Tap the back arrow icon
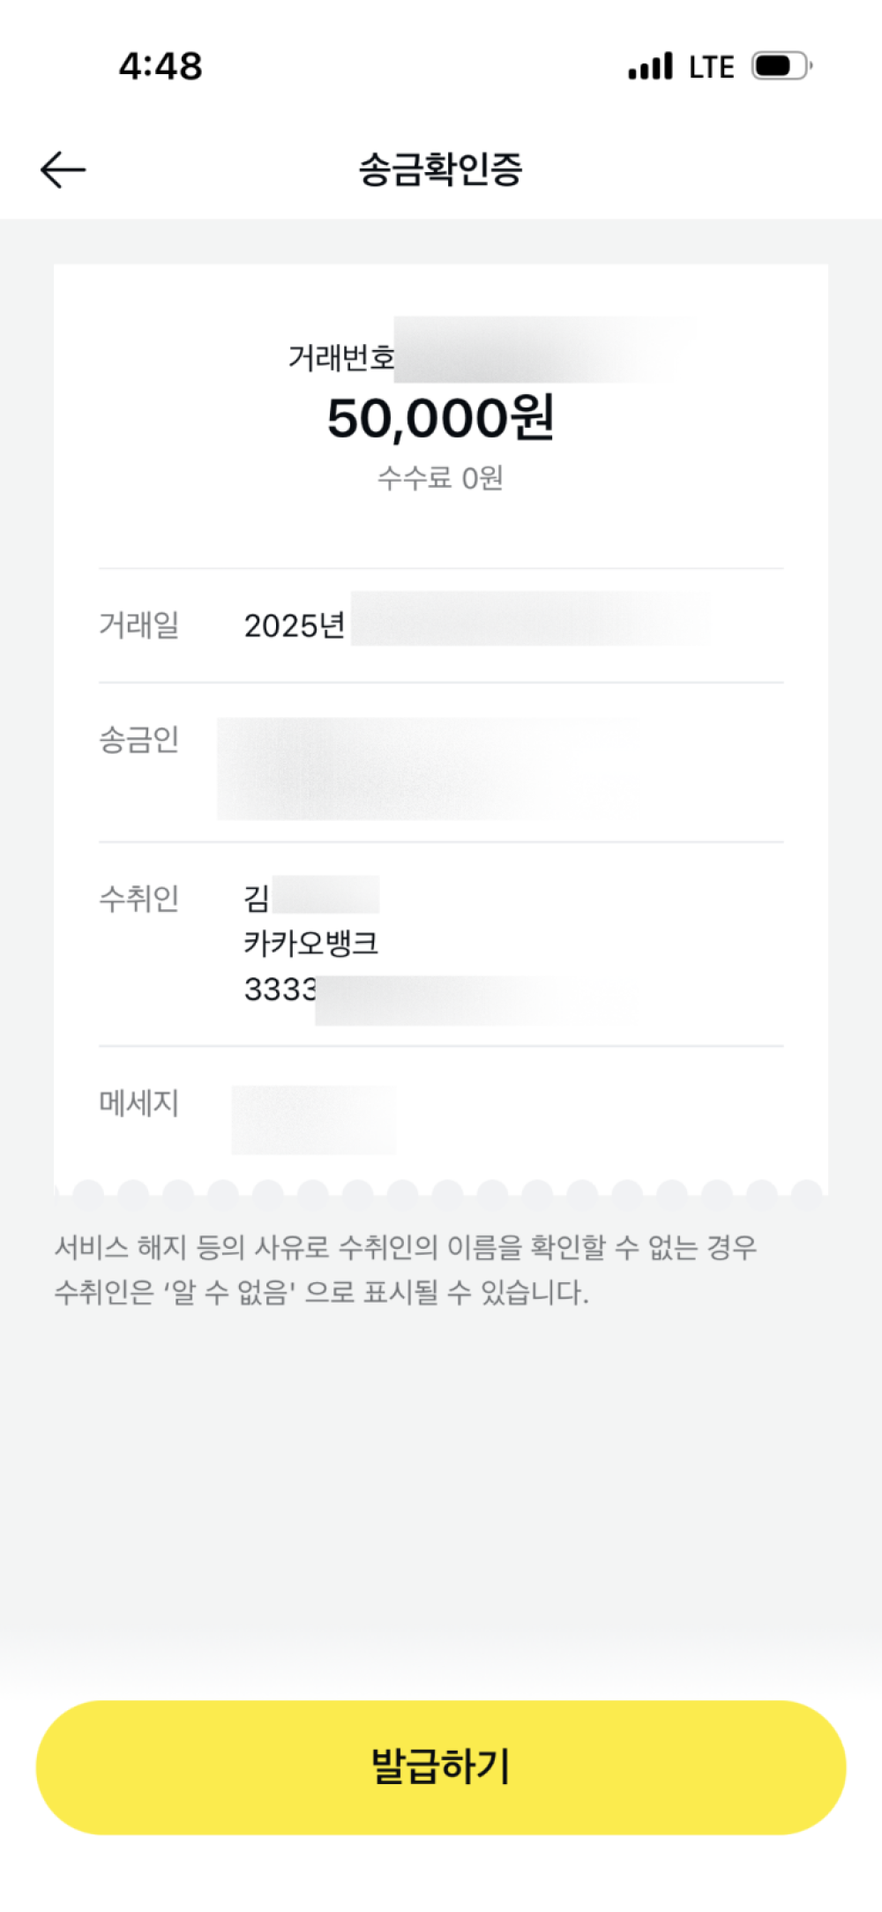This screenshot has width=882, height=1912. tap(63, 169)
